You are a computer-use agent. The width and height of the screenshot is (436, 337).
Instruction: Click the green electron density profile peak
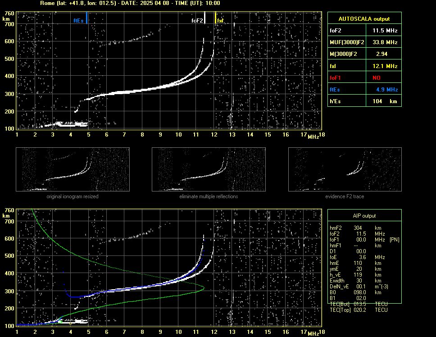[203, 288]
